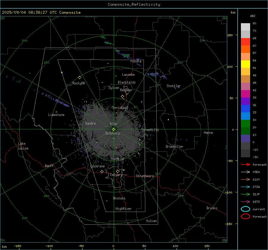Click the Hanna label
This screenshot has width=268, height=250.
pos(208,133)
